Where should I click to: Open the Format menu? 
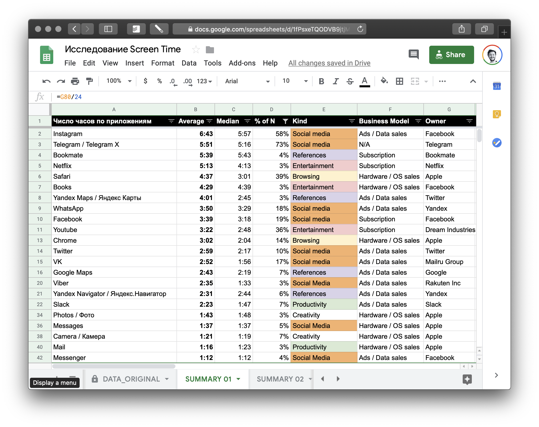pos(163,63)
